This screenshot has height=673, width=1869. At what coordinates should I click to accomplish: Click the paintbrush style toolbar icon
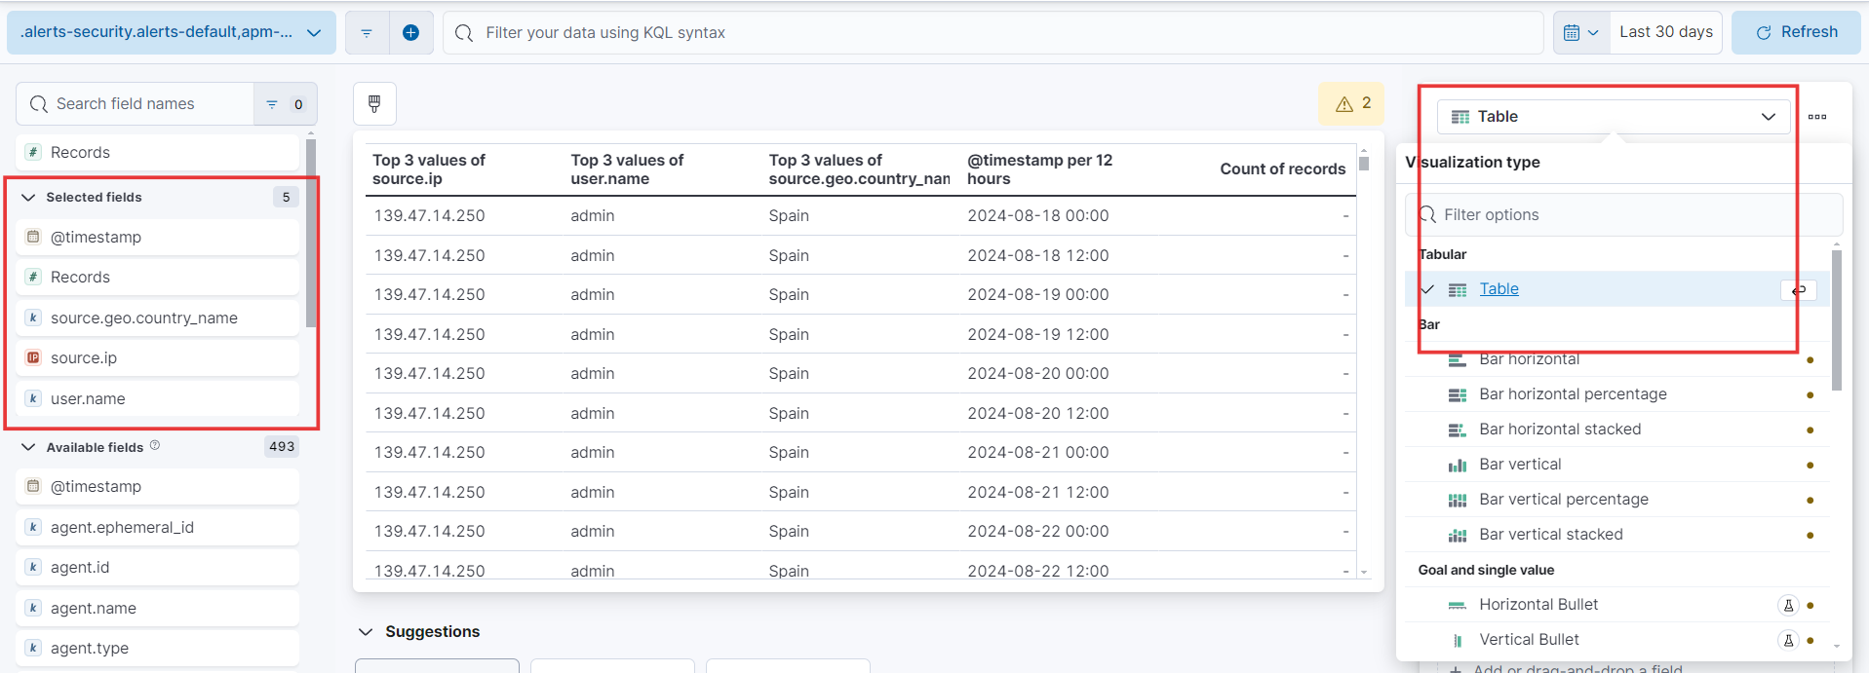click(x=374, y=103)
